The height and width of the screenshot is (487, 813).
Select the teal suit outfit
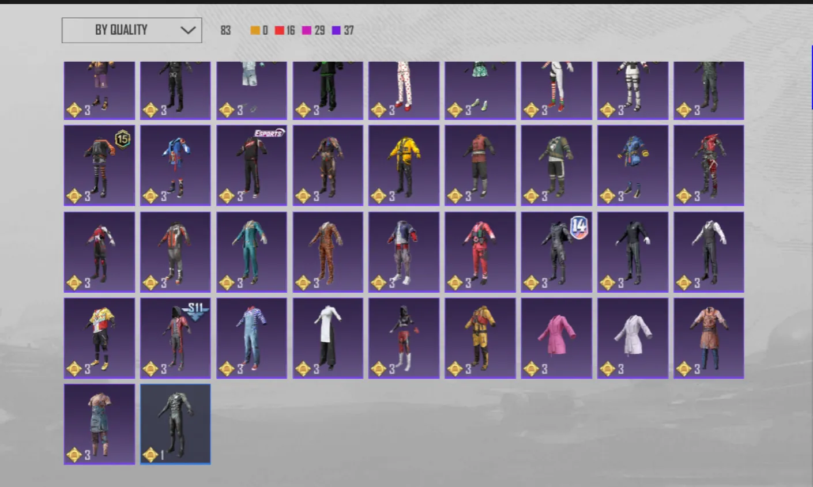(251, 252)
